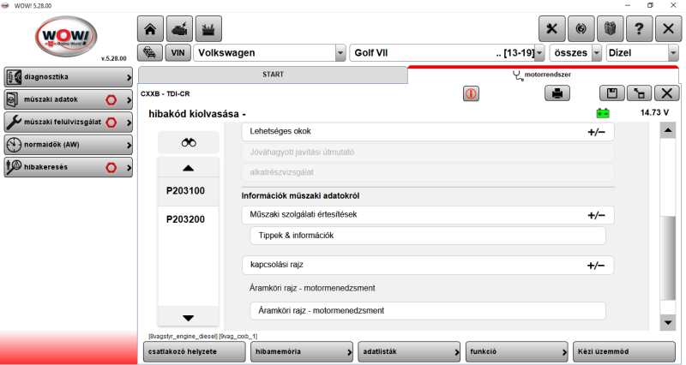
Task: Move up in fault code list
Action: (x=188, y=168)
